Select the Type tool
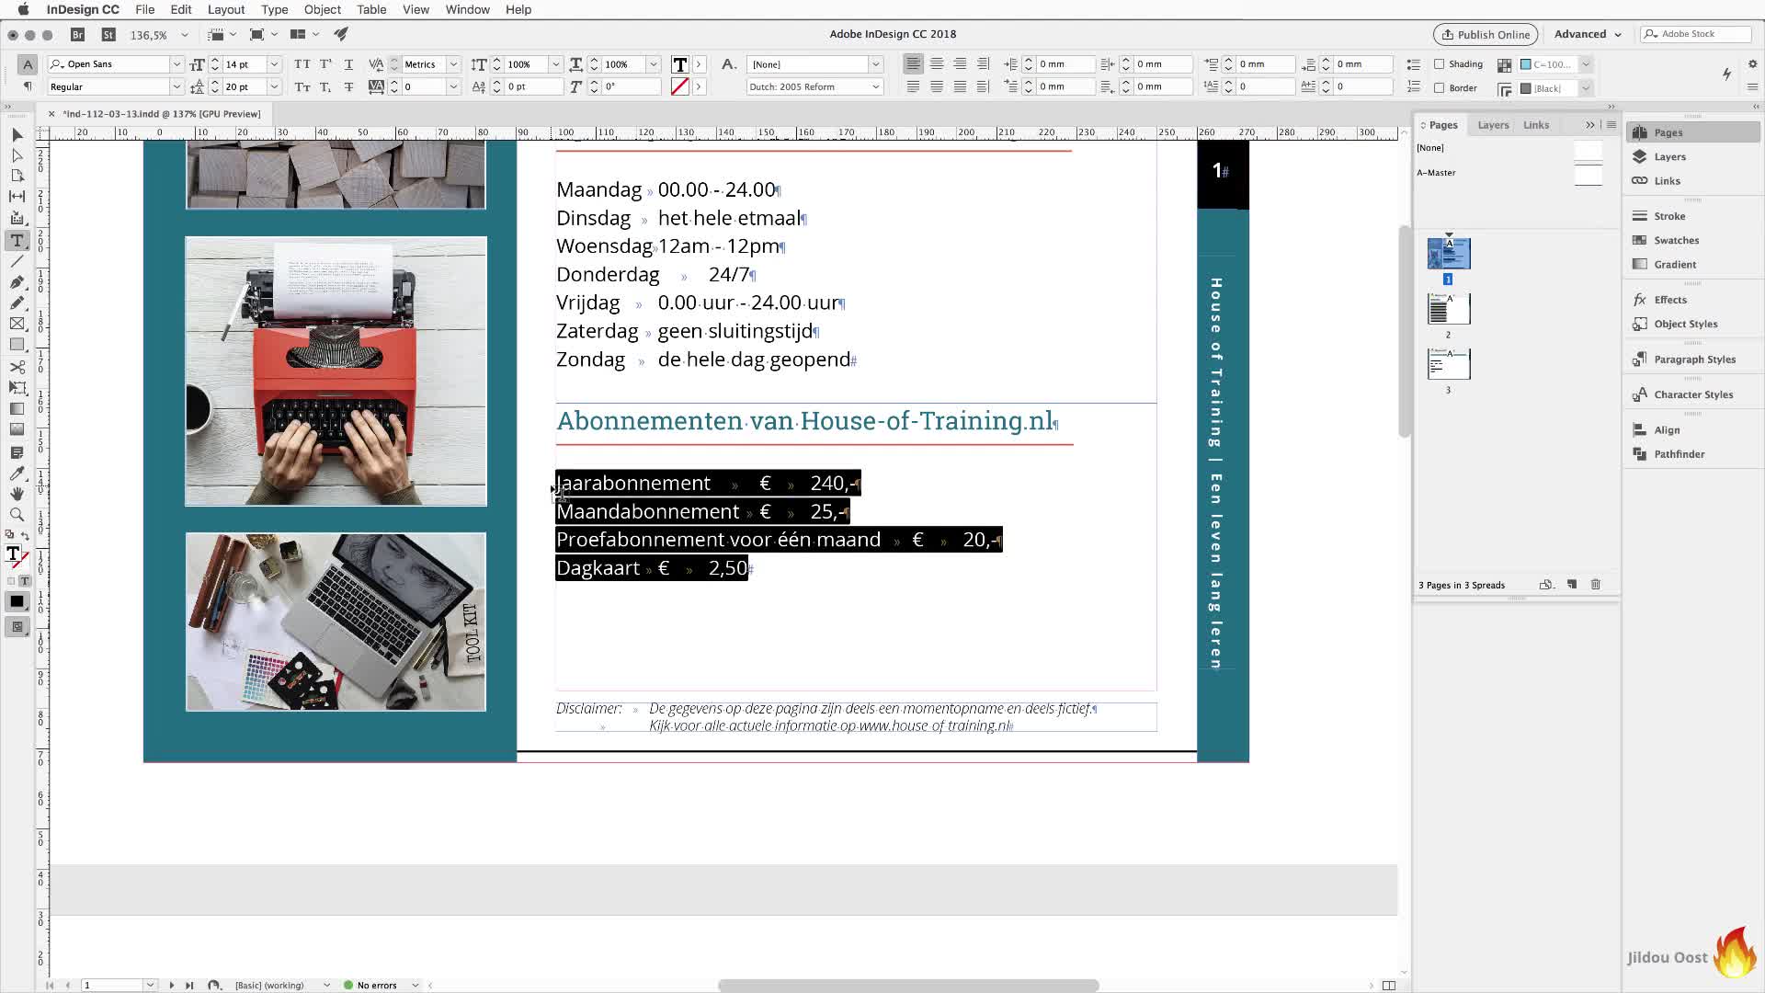Image resolution: width=1765 pixels, height=993 pixels. pyautogui.click(x=17, y=240)
